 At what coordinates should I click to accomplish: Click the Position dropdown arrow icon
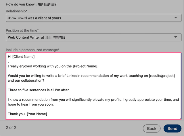point(176,37)
